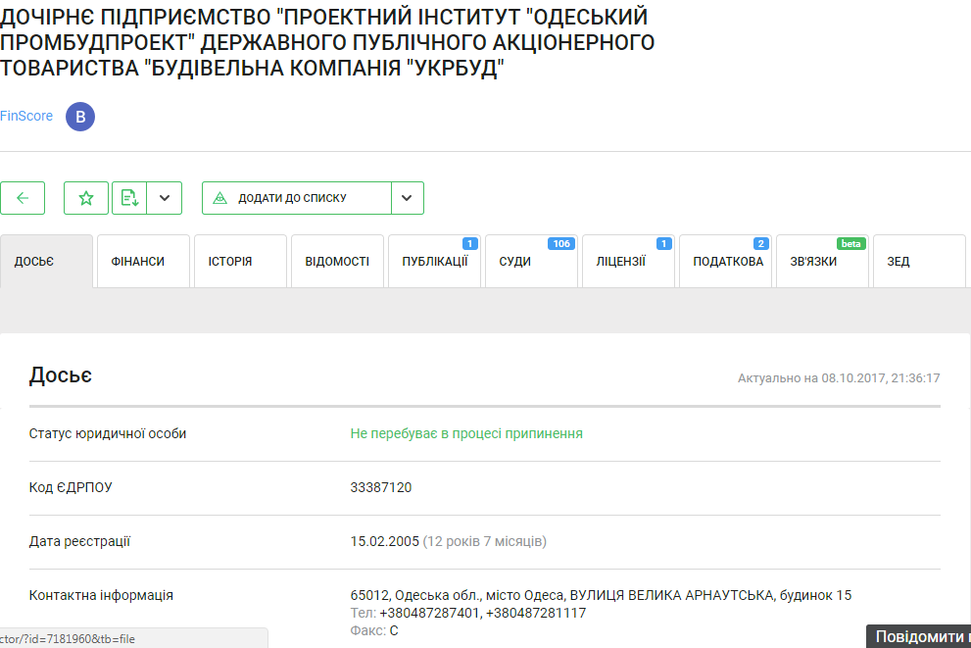Click the triangle icon in 'Додати до списку'
The width and height of the screenshot is (971, 648).
pos(219,198)
